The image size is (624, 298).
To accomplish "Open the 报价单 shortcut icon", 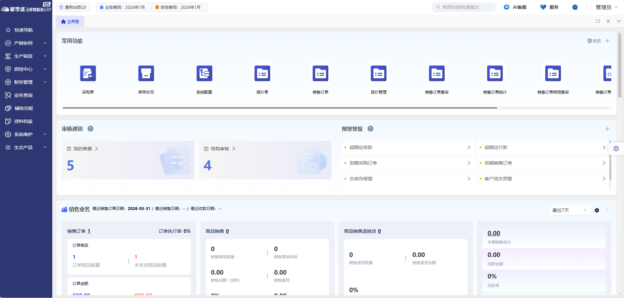I will [262, 73].
